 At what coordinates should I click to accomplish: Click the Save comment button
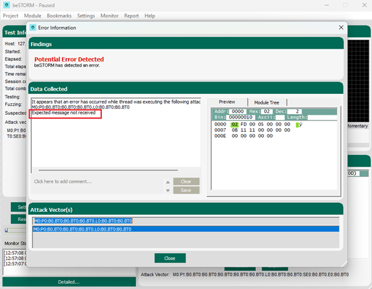click(x=186, y=190)
